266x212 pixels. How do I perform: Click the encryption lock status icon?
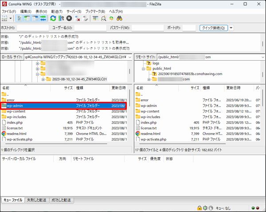pyautogui.click(x=199, y=208)
